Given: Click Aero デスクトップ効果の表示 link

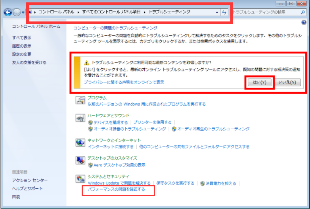Looking at the screenshot, I should (x=119, y=165).
